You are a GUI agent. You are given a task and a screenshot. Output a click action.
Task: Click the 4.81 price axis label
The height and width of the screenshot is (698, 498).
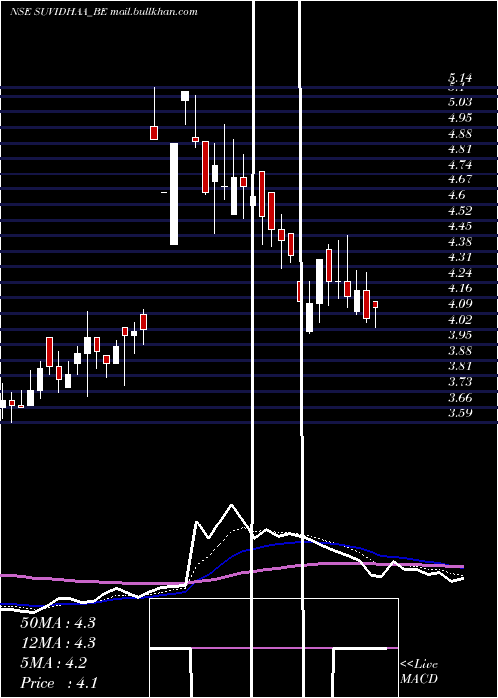pyautogui.click(x=460, y=149)
